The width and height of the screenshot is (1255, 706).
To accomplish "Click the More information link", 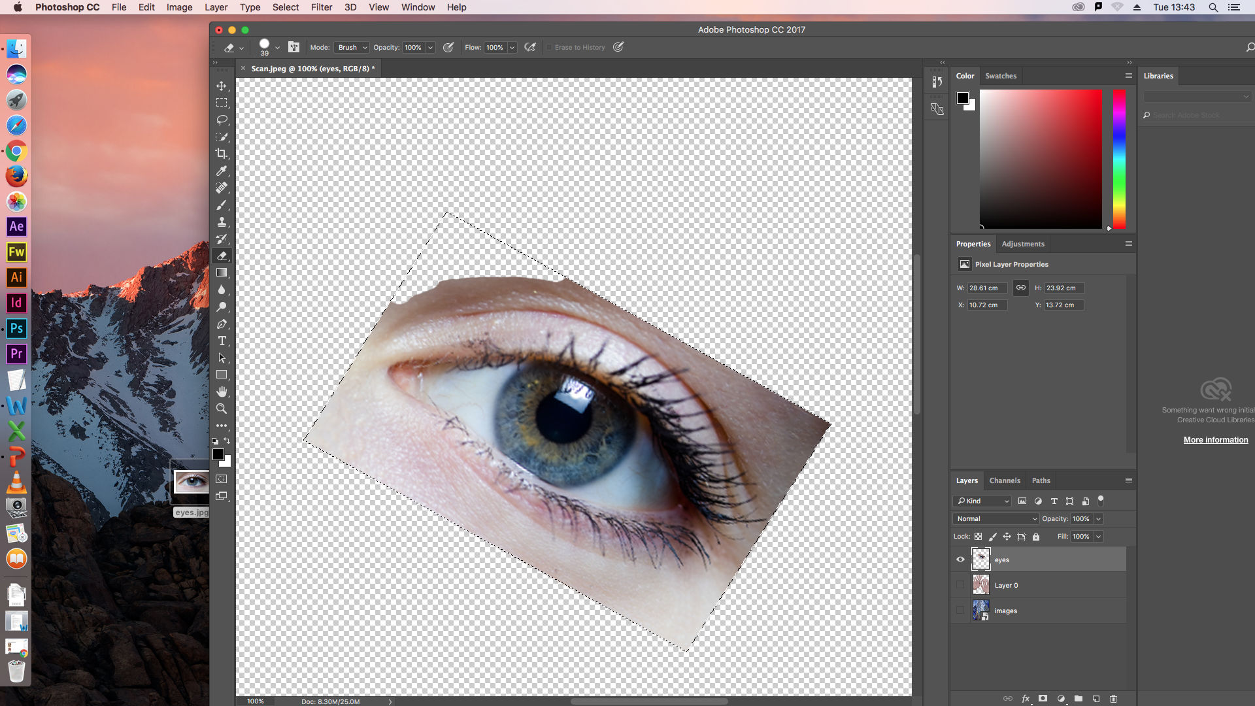I will [x=1215, y=440].
